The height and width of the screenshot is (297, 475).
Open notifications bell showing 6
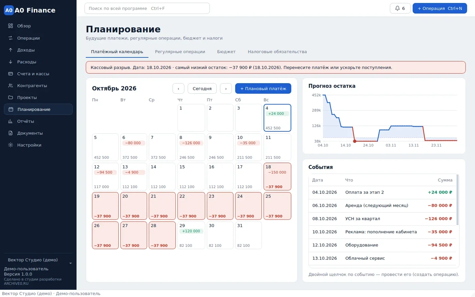pyautogui.click(x=400, y=8)
